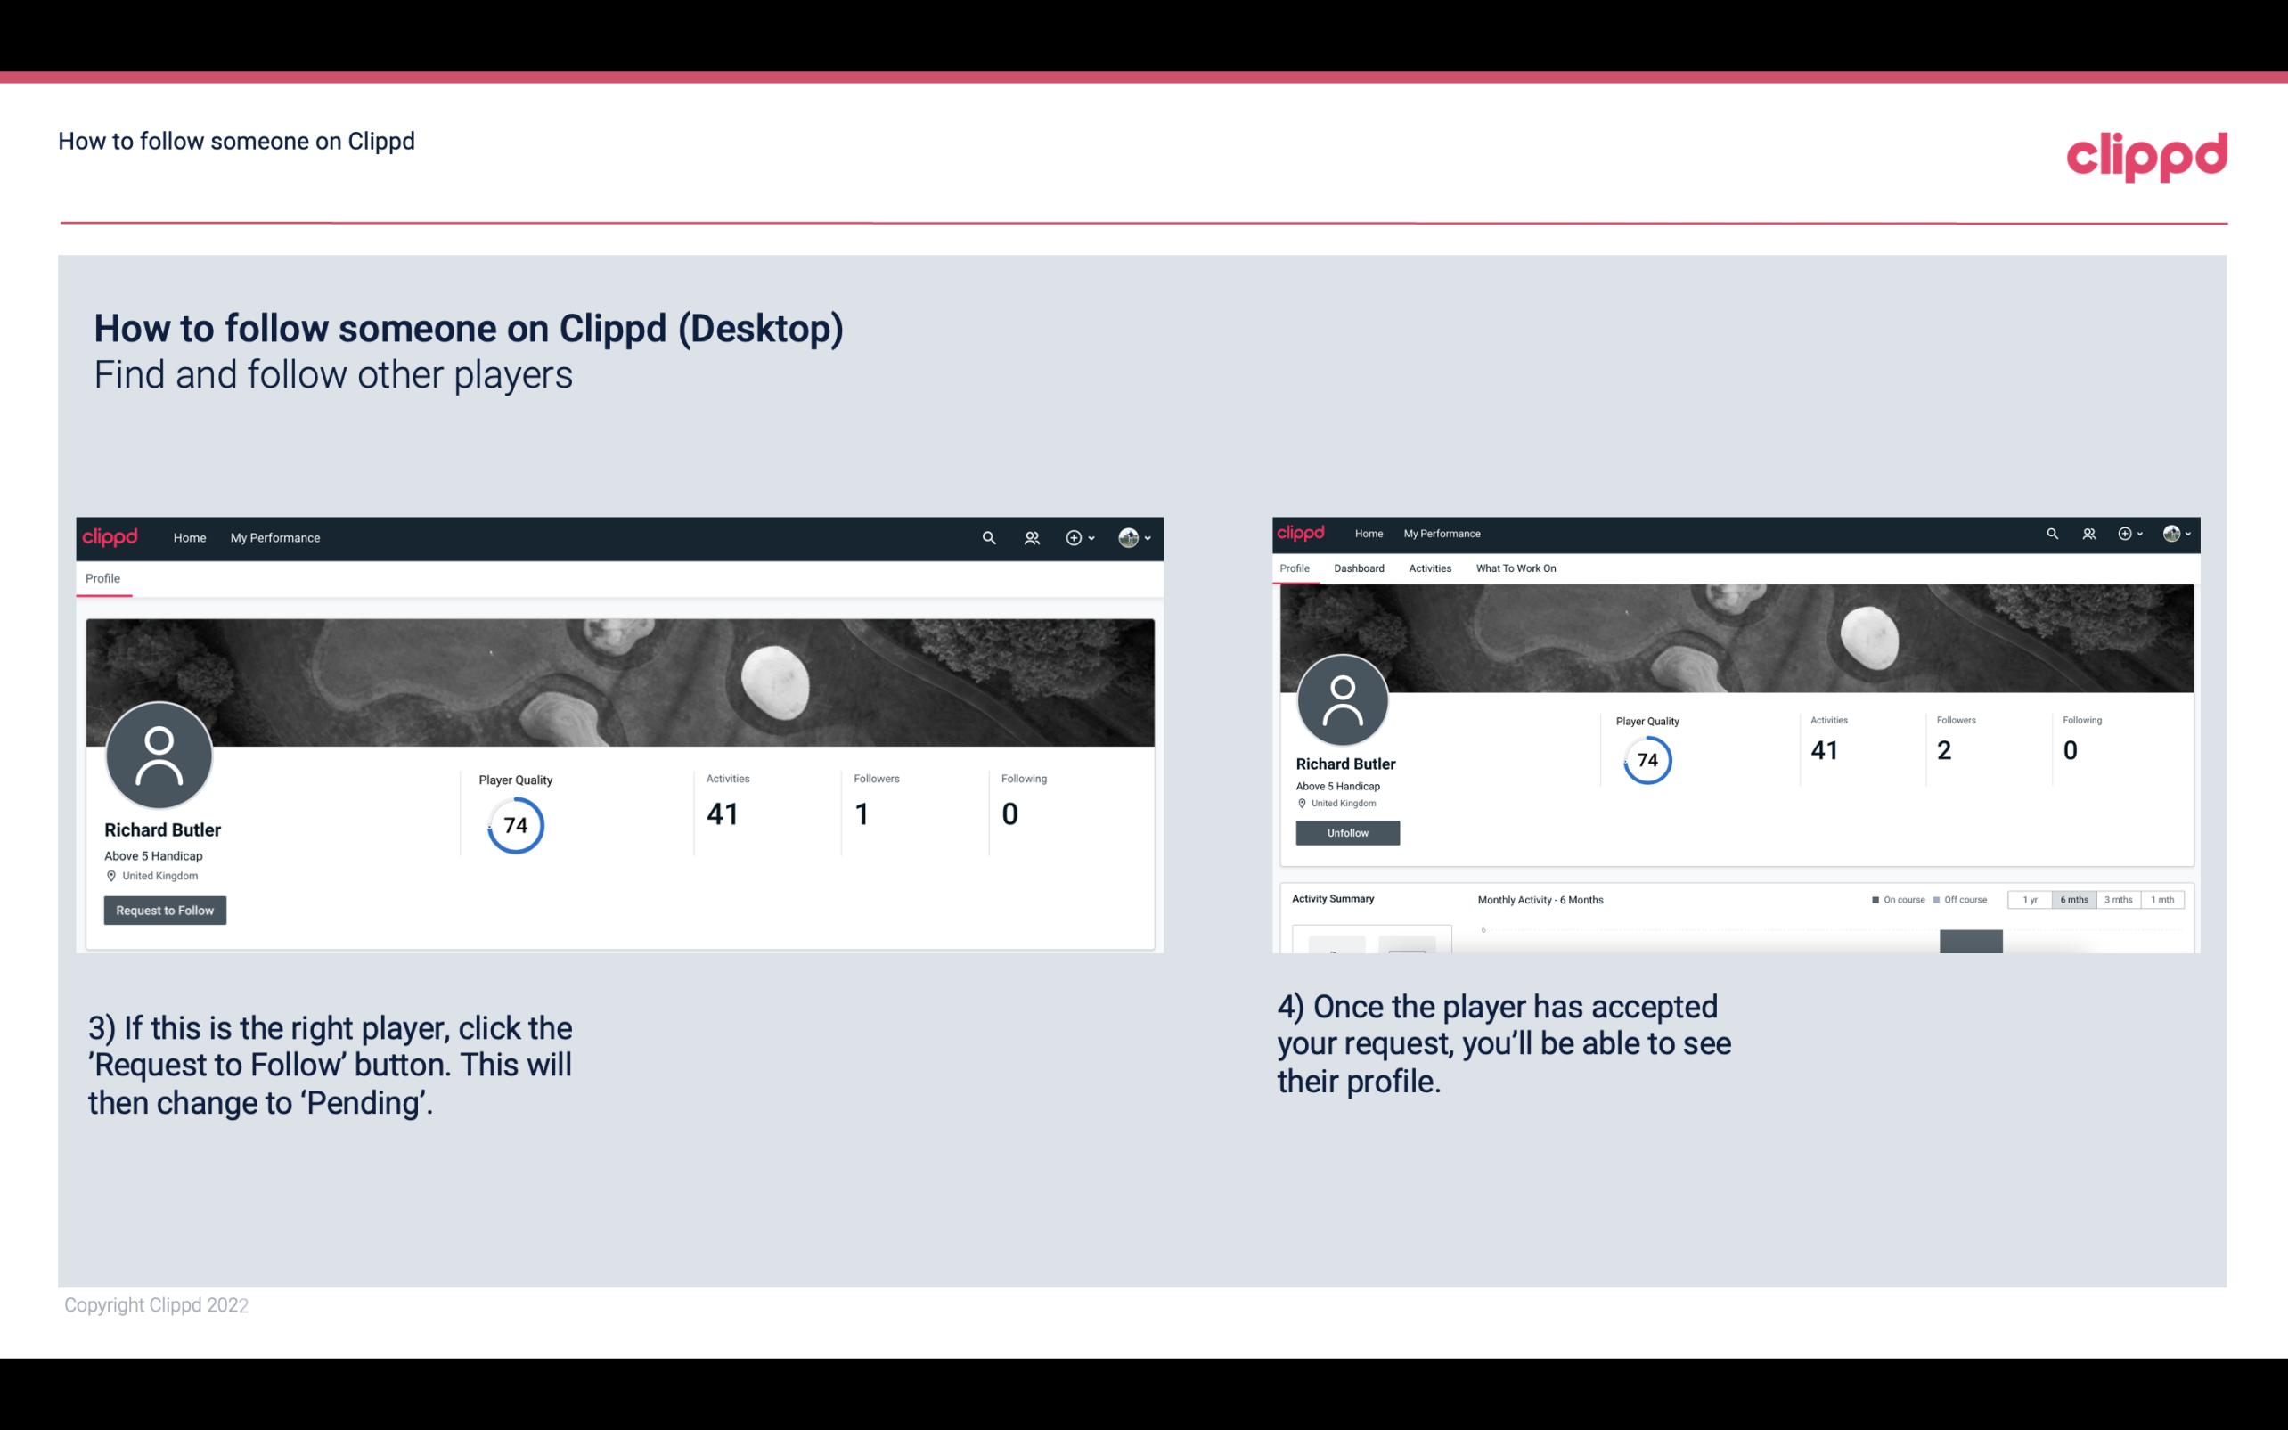Click 'Request to Follow' button on profile
The width and height of the screenshot is (2288, 1430).
coord(165,910)
